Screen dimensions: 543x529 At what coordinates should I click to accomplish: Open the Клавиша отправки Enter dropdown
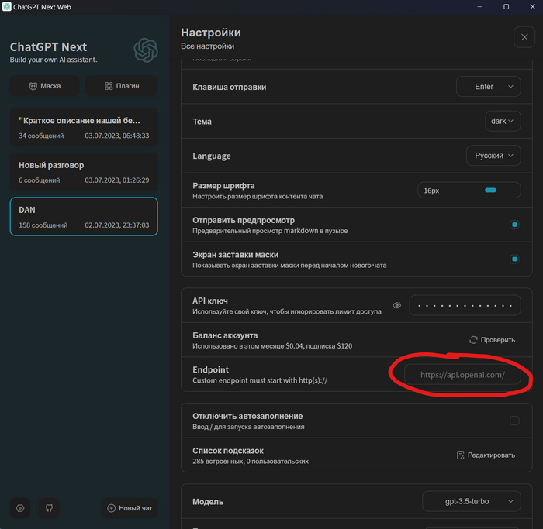pos(488,87)
